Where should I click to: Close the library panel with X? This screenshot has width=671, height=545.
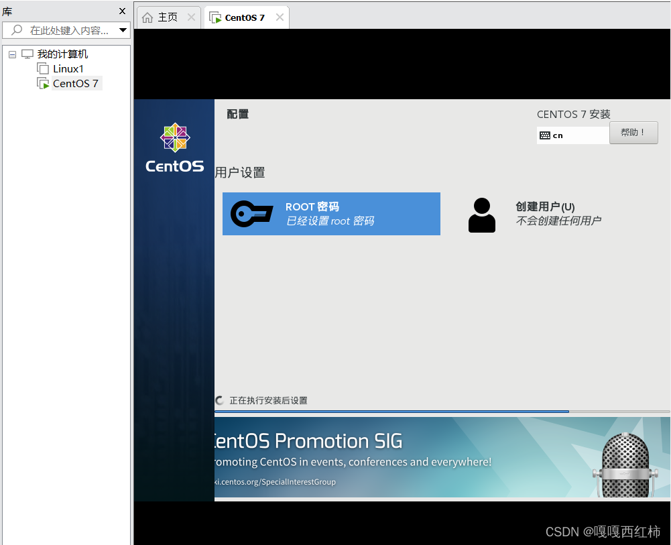pos(123,11)
